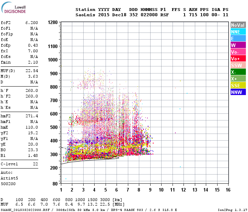Click the C-level value 22
Image resolution: width=248 pixels, height=212 pixels.
pos(35,164)
